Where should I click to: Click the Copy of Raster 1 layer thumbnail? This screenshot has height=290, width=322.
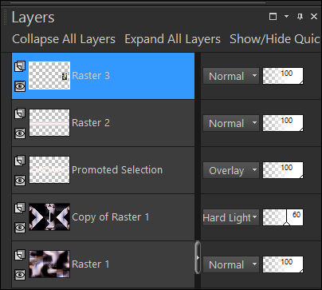[49, 217]
